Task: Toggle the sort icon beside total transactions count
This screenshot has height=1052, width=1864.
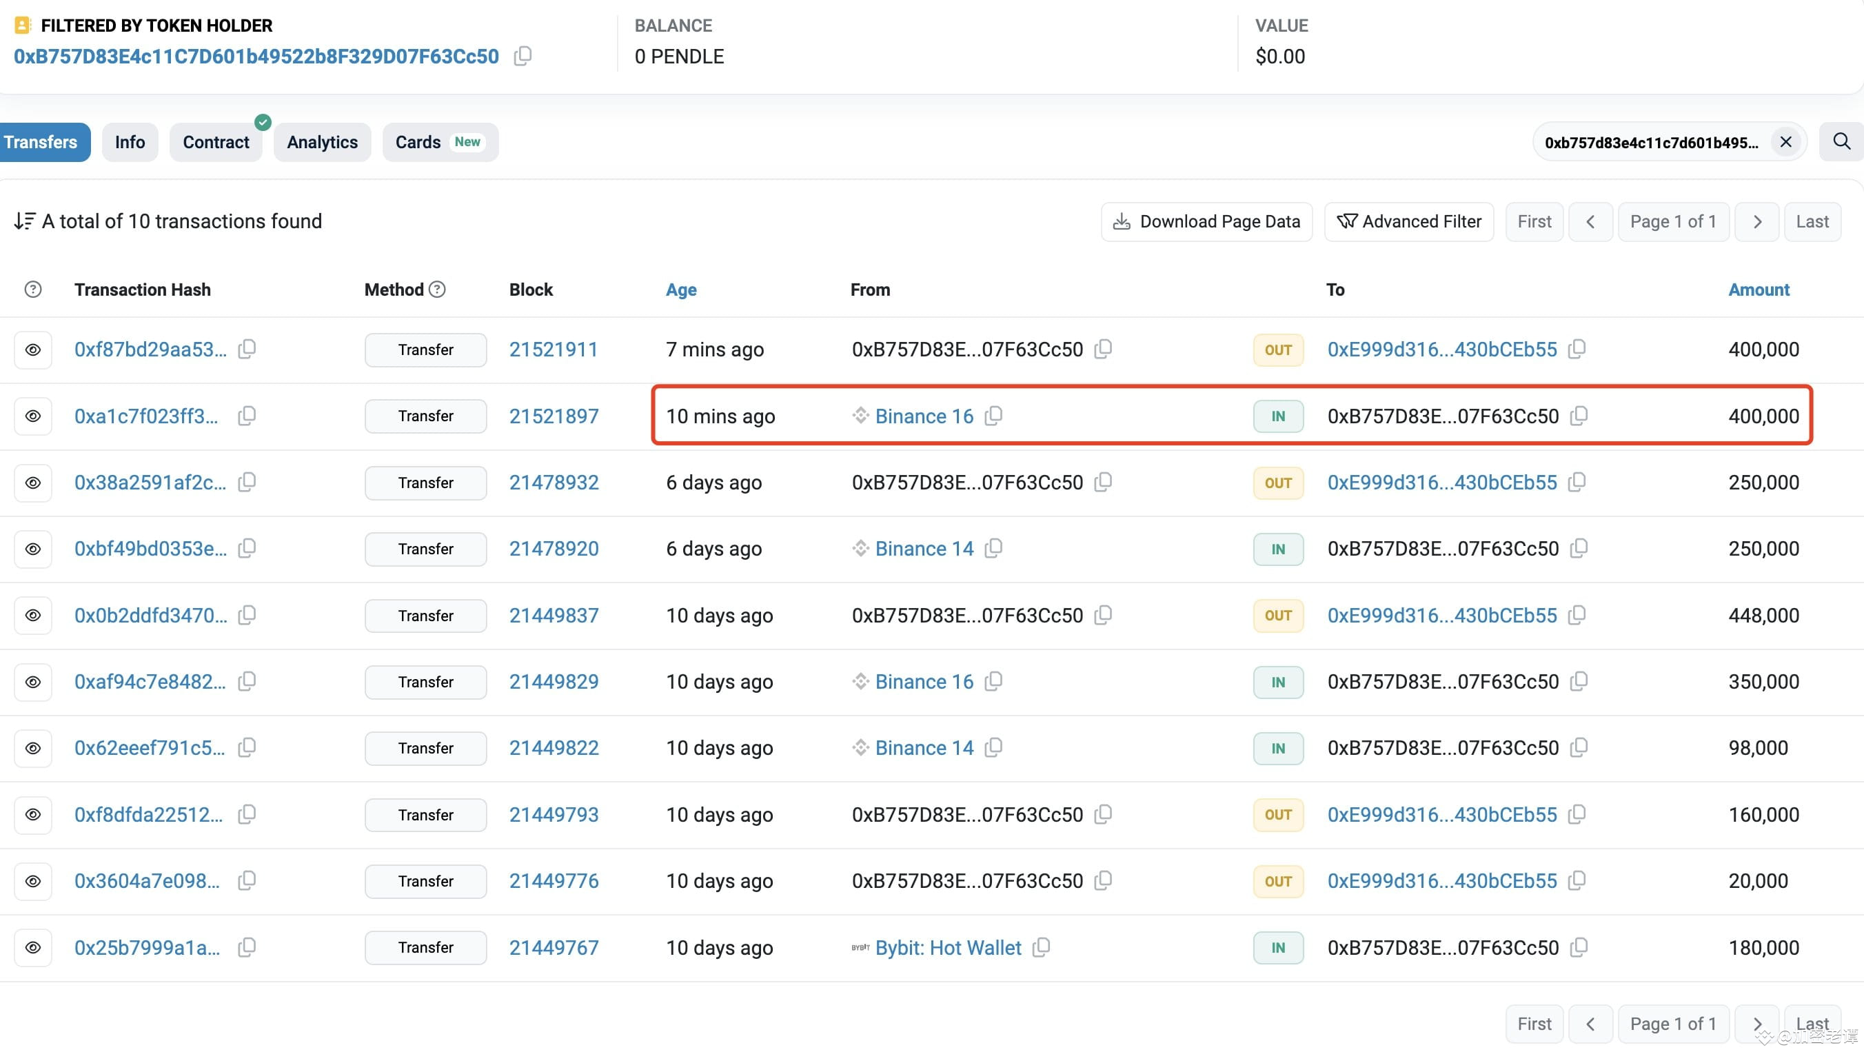Action: 24,221
